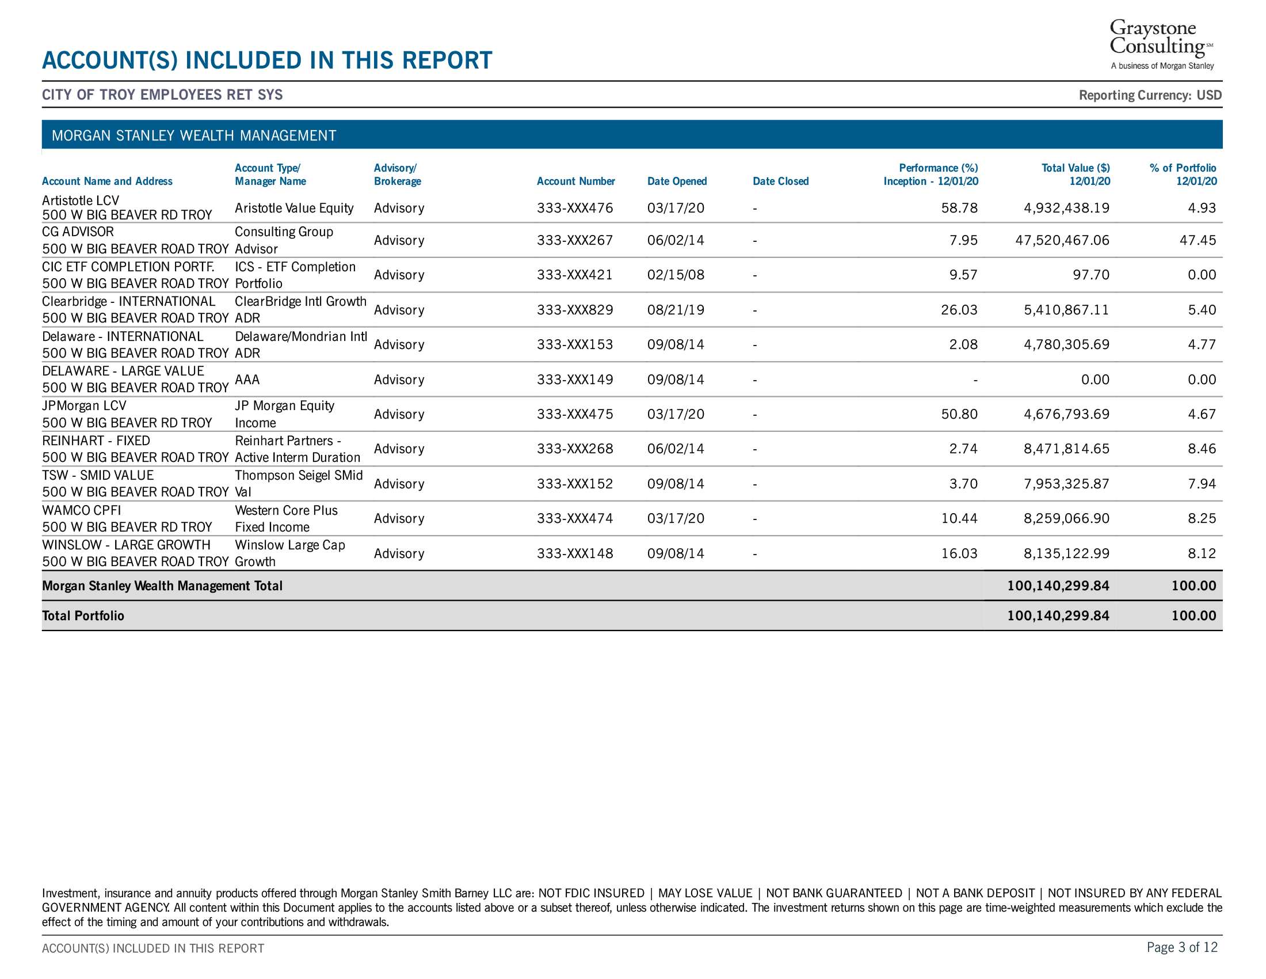Image resolution: width=1266 pixels, height=979 pixels.
Task: Select date opened 02/15/08
Action: point(676,275)
